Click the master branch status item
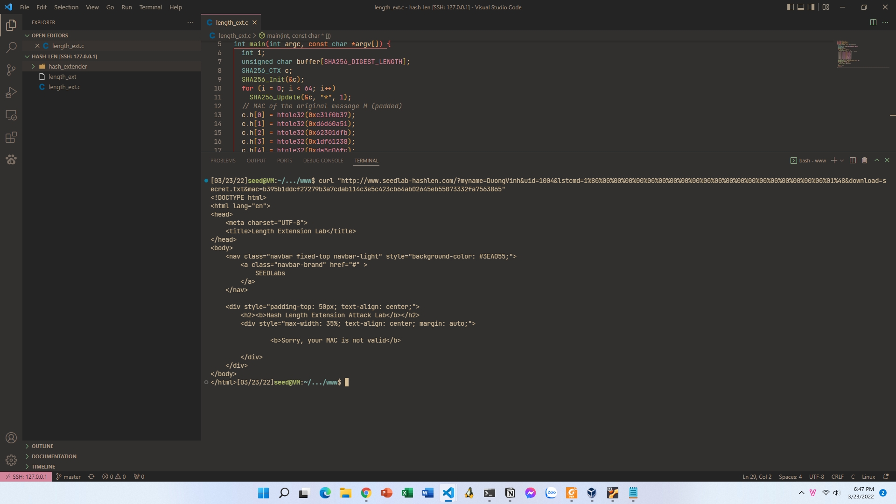The height and width of the screenshot is (504, 896). pos(68,476)
